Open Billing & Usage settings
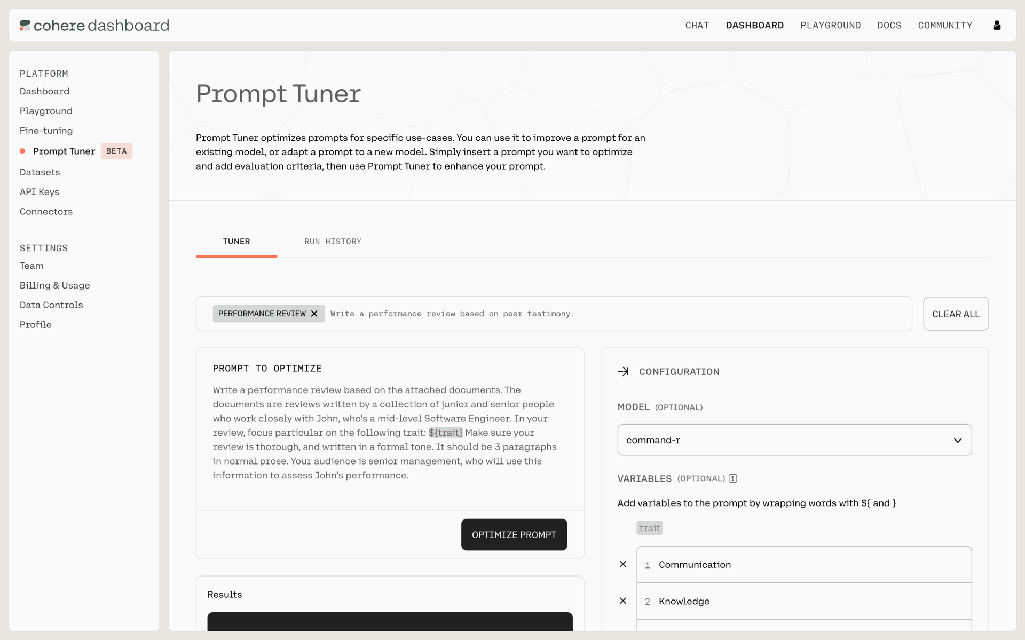 click(54, 285)
